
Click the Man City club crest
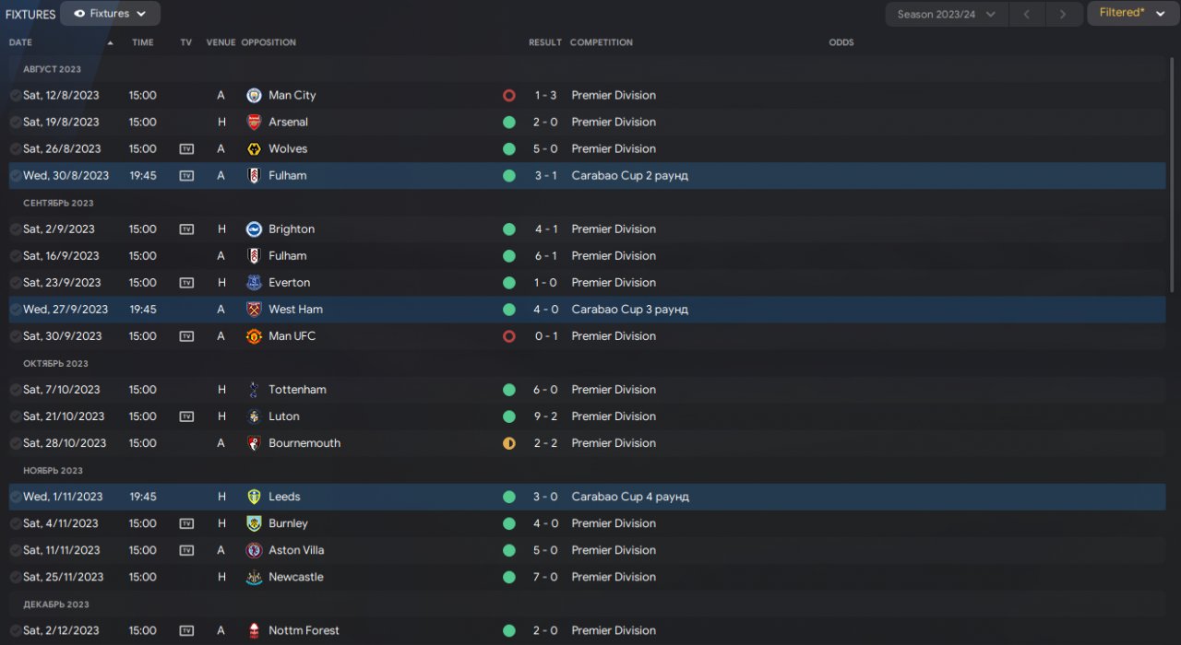tap(254, 95)
